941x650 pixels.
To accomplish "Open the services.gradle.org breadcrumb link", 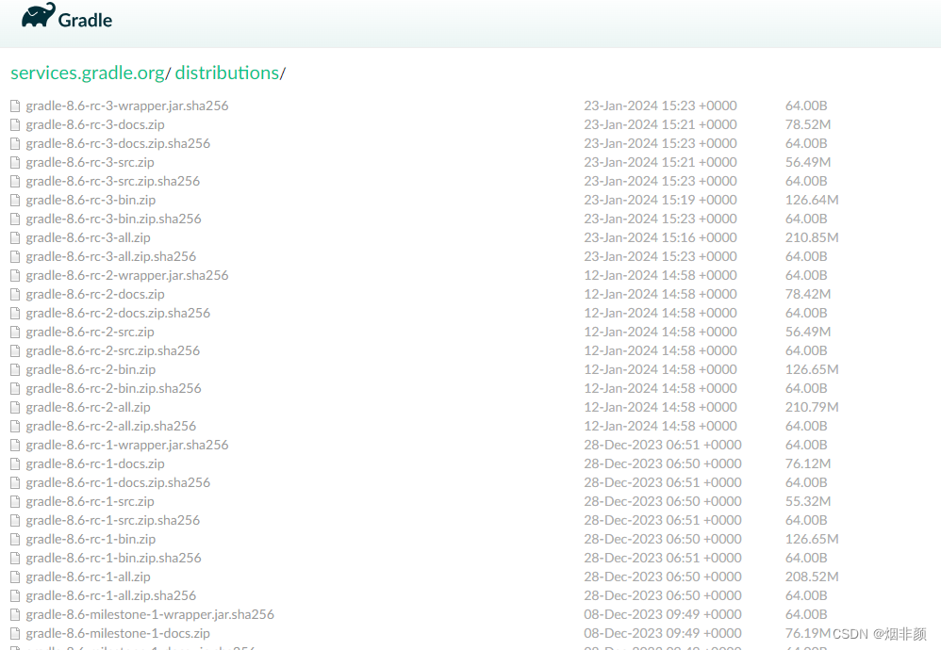I will pos(88,73).
